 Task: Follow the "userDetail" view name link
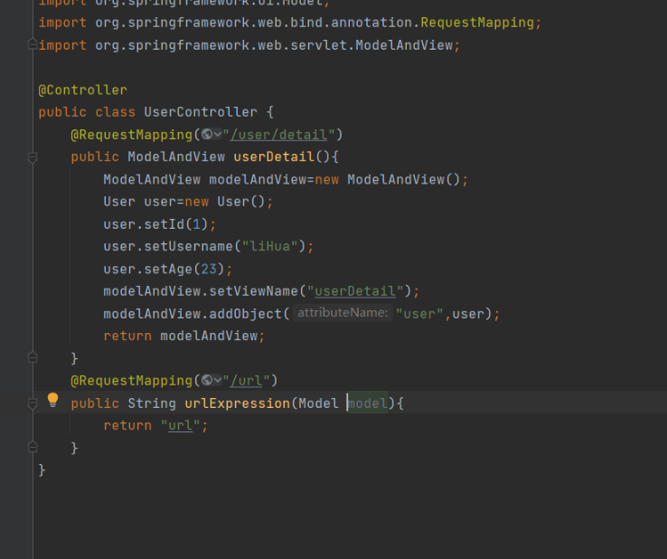pyautogui.click(x=355, y=291)
